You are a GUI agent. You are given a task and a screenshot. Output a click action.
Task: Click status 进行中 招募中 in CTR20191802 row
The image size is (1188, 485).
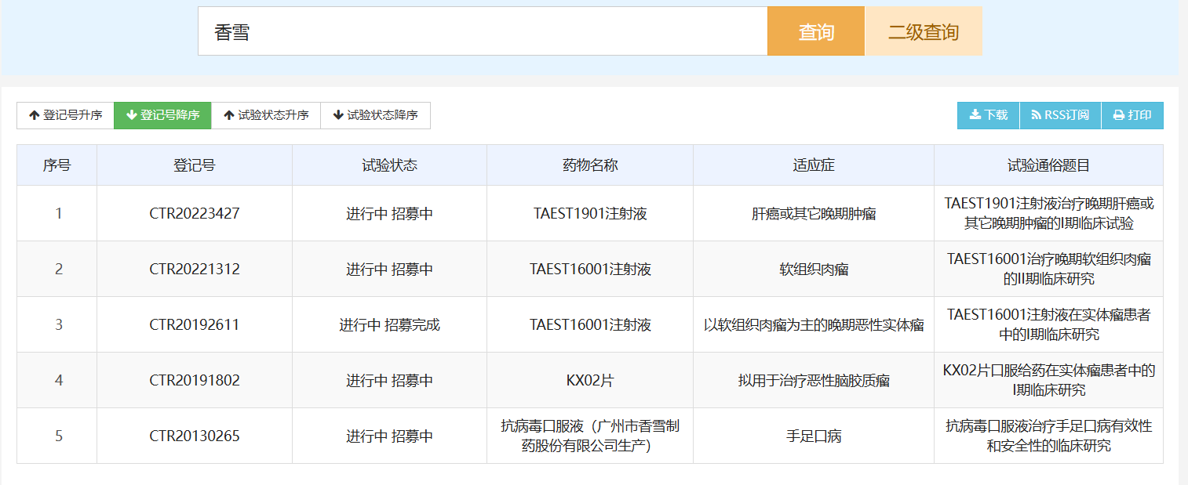click(x=390, y=380)
